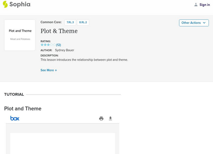This screenshot has width=213, height=154.
Task: Click author name Sydney Bauer
Action: tap(64, 50)
